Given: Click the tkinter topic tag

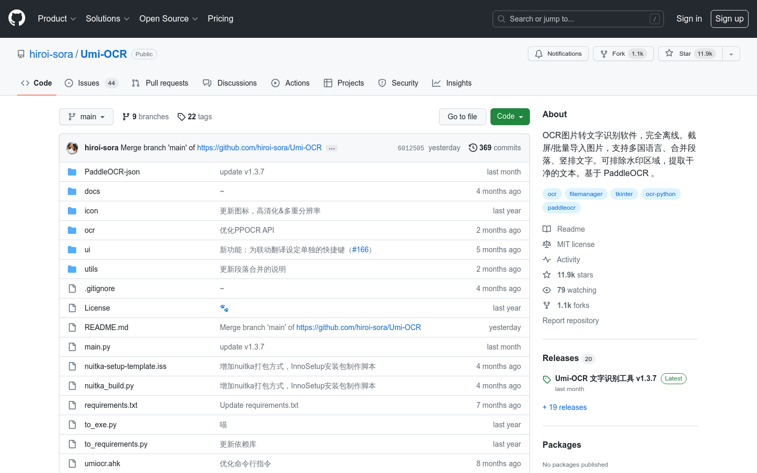Looking at the screenshot, I should click(624, 194).
